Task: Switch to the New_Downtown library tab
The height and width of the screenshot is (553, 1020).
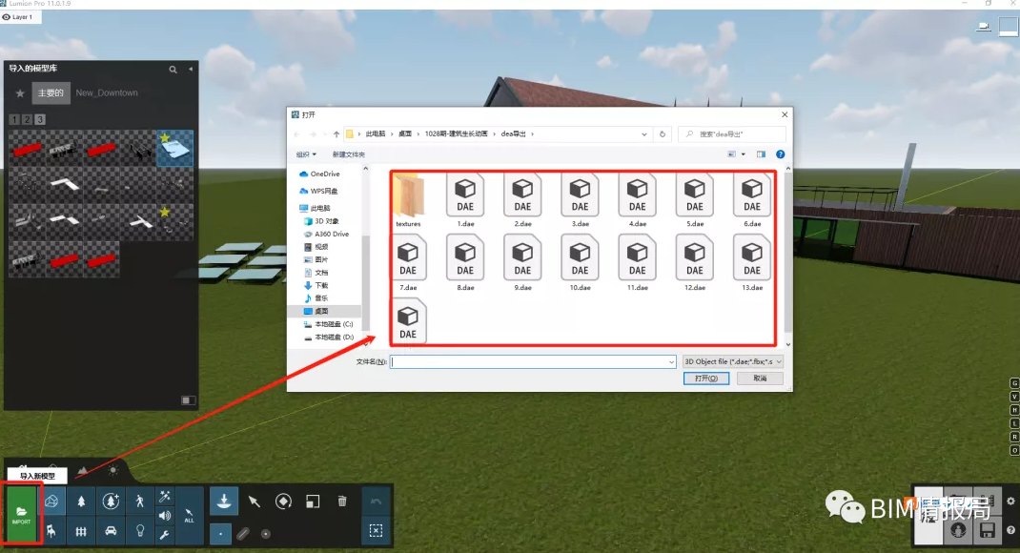Action: pyautogui.click(x=107, y=93)
